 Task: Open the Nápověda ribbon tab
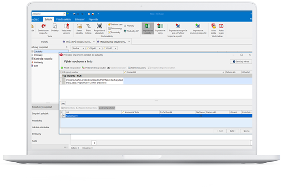pos(93,19)
